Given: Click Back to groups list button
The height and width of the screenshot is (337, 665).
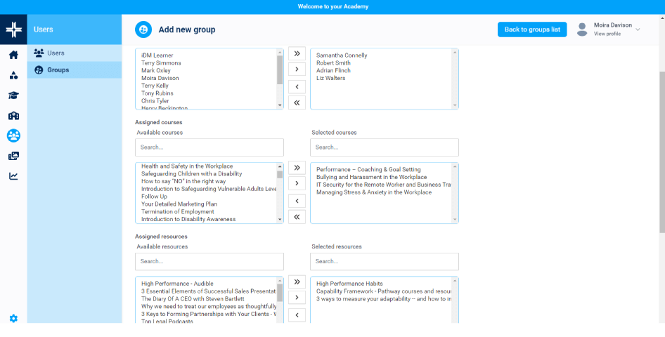Looking at the screenshot, I should click(x=531, y=29).
